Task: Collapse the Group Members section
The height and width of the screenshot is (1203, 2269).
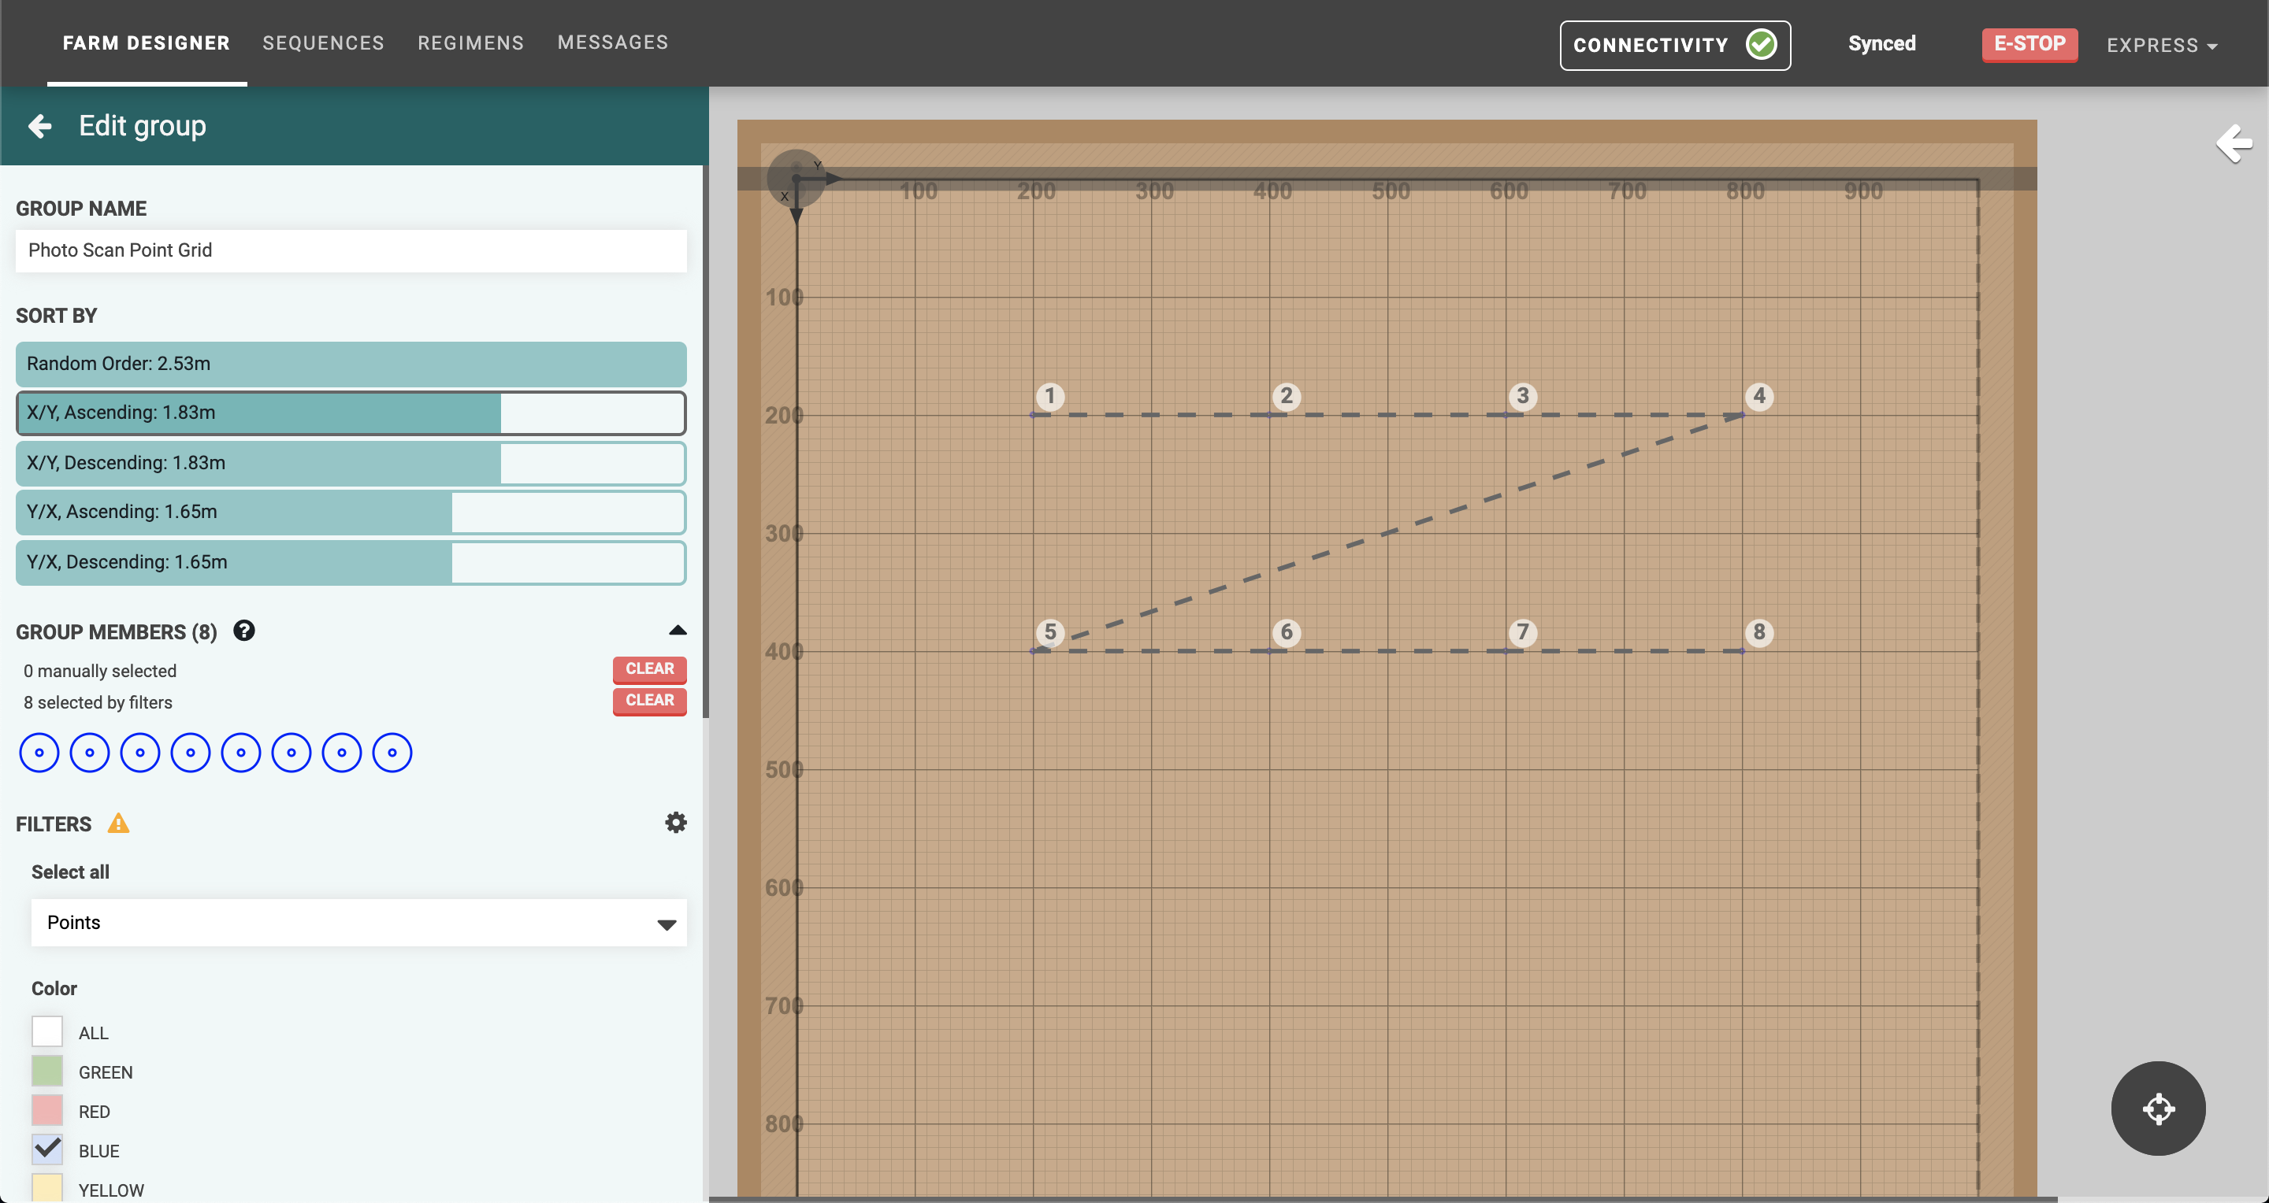Action: click(x=677, y=629)
